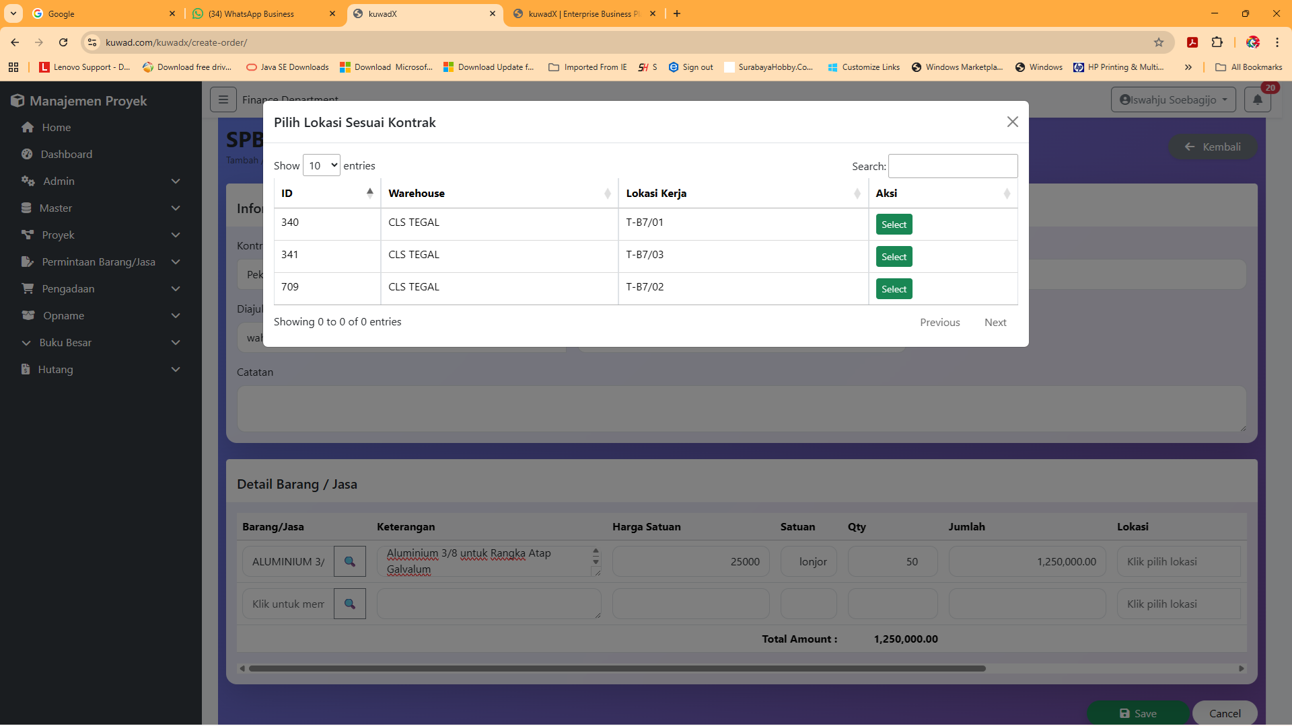Screen dimensions: 1292x726
Task: Open the Dashboard sidebar item
Action: click(66, 155)
